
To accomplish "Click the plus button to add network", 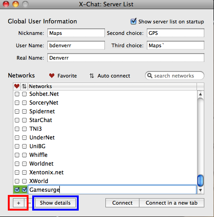I will [x=18, y=203].
